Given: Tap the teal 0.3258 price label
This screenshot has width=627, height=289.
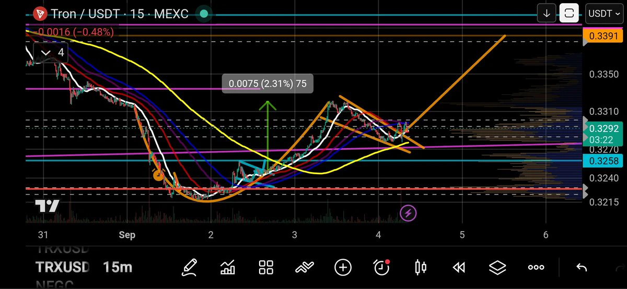Looking at the screenshot, I should click(x=604, y=161).
